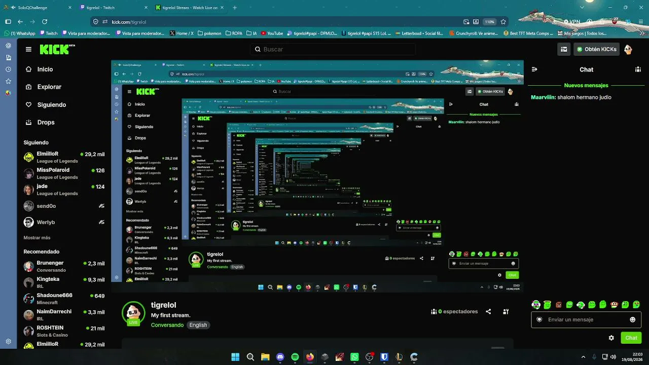The width and height of the screenshot is (649, 365).
Task: Open NaimDarrechi's recommended channel
Action: tap(64, 315)
